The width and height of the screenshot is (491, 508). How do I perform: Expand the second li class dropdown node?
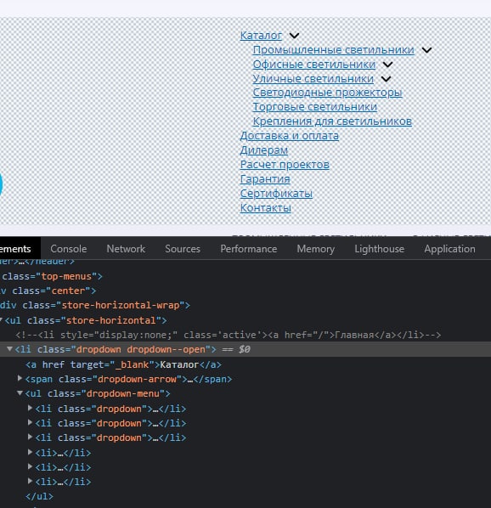coord(30,422)
